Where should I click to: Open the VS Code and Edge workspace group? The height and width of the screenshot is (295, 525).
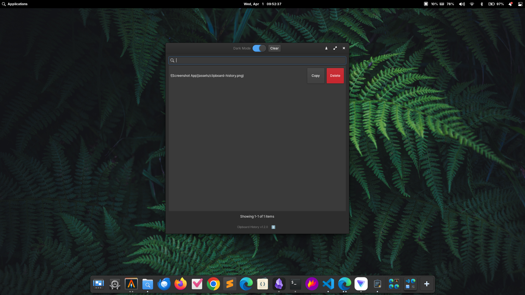click(x=410, y=284)
